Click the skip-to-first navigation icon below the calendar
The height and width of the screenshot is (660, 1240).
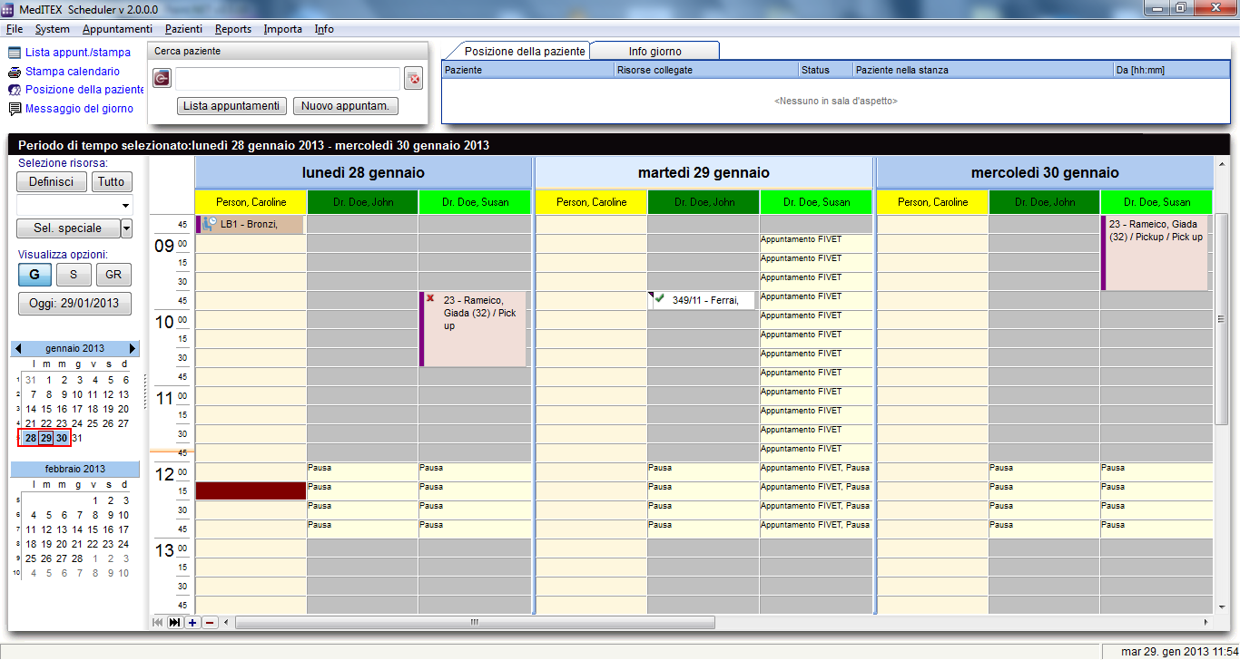158,623
